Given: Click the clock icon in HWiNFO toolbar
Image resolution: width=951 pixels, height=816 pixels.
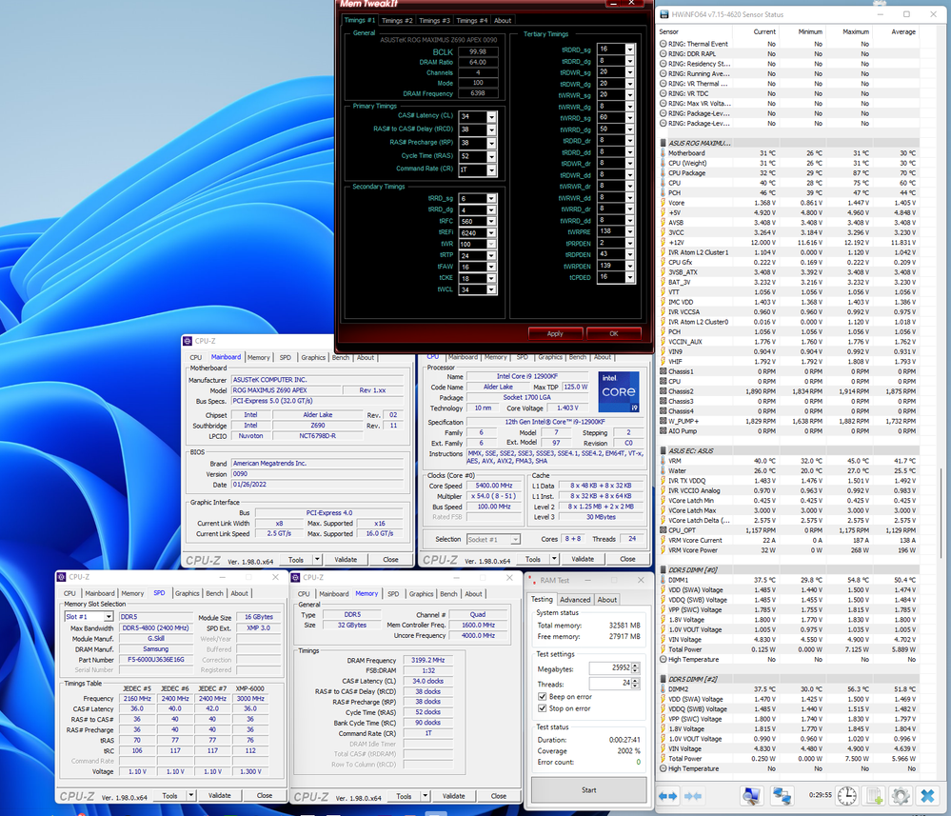Looking at the screenshot, I should coord(846,795).
